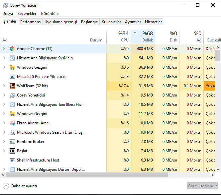Viewport: 221px width, 195px height.
Task: Click the vertical scrollbar down arrow
Action: (218, 169)
